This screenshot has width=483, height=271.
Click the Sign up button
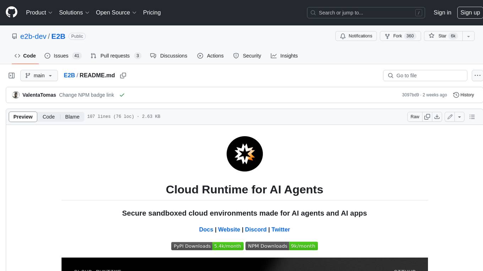470,12
